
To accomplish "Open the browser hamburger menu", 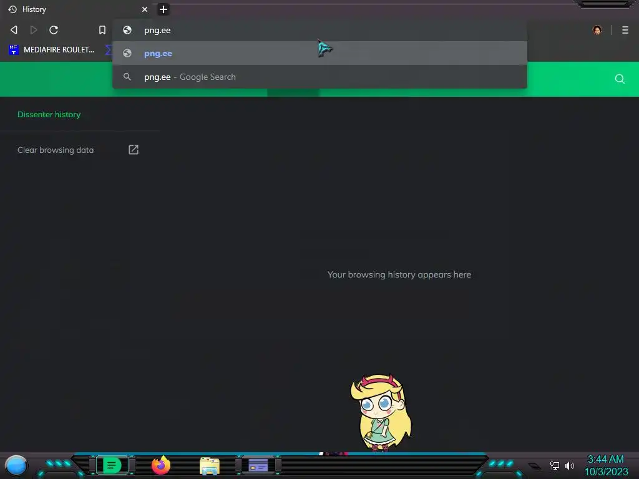I will coord(625,30).
